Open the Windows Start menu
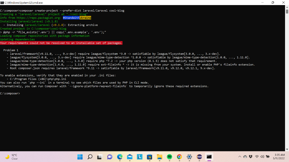This screenshot has height=162, width=289. click(80, 157)
